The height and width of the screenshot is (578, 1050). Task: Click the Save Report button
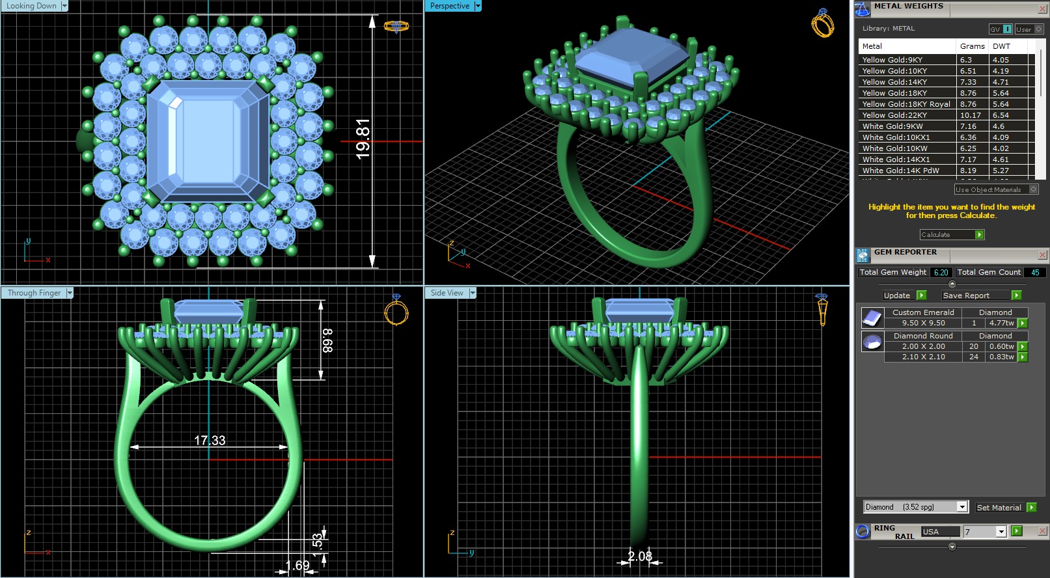(976, 296)
